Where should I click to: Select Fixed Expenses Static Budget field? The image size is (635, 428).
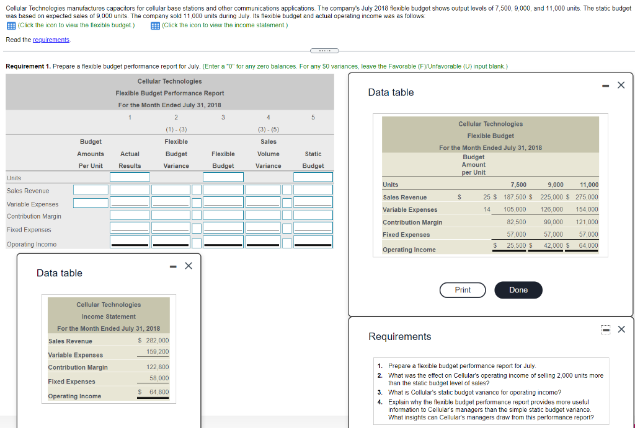(x=313, y=228)
